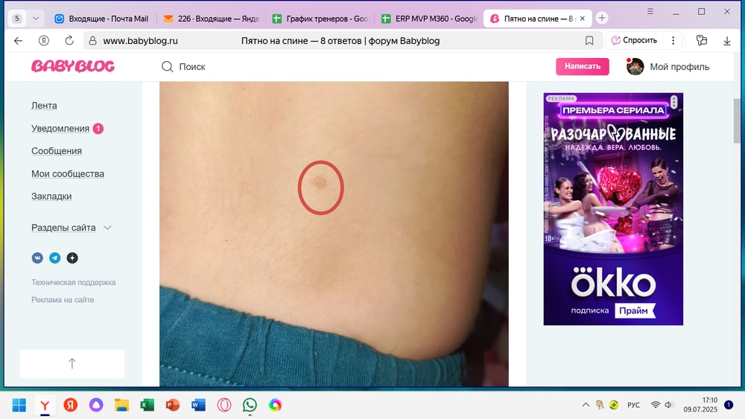
Task: Click the Написать button
Action: (x=582, y=66)
